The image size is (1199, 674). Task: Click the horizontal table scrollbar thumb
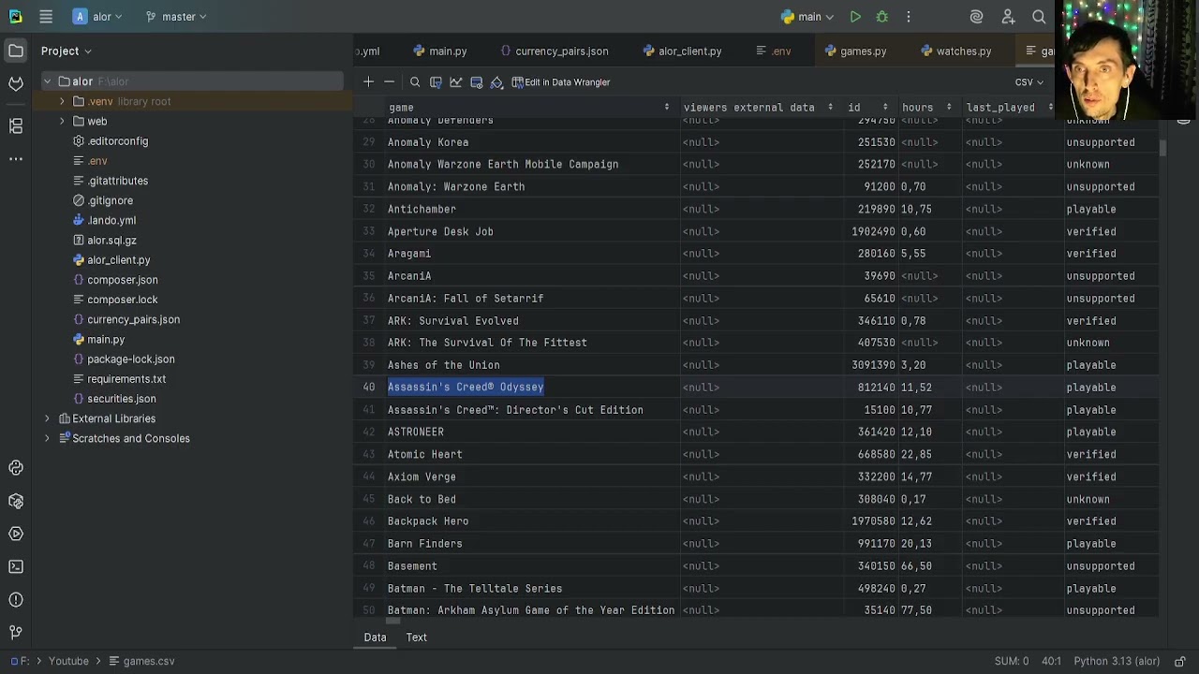tap(393, 621)
